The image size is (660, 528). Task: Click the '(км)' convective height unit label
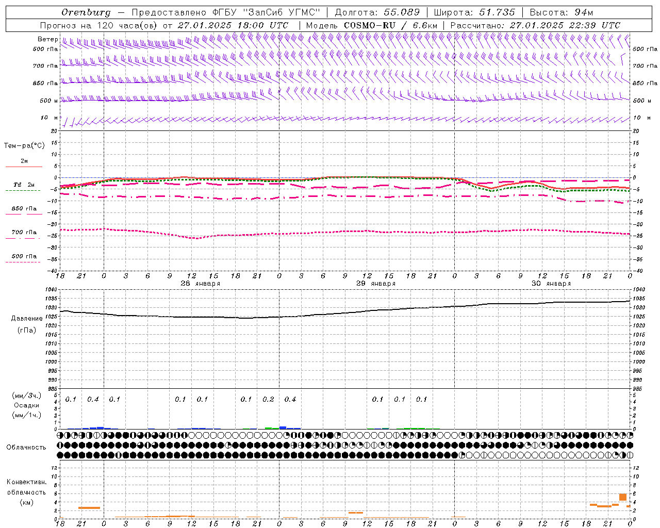[x=27, y=502]
